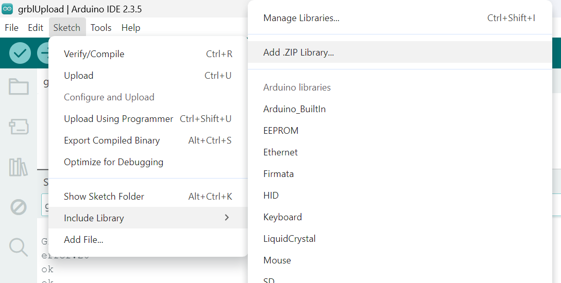Open the Boards Manager sidebar icon
The width and height of the screenshot is (561, 283).
[x=19, y=127]
